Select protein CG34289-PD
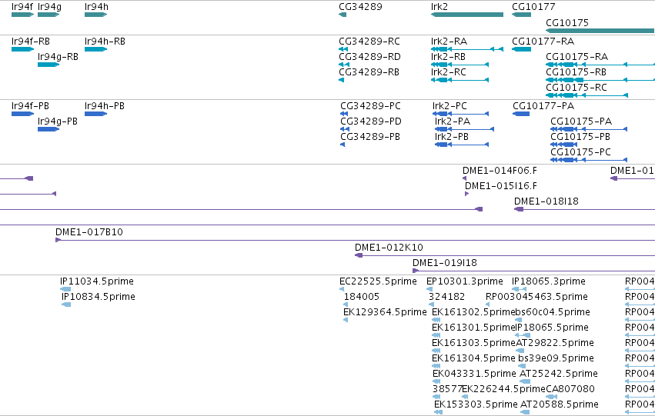 click(371, 121)
